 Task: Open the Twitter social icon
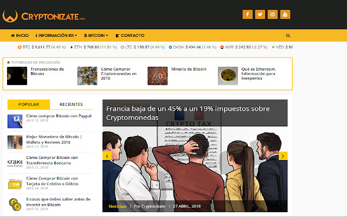[260, 15]
